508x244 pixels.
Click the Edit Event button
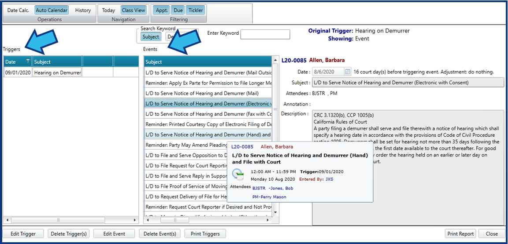coord(115,233)
